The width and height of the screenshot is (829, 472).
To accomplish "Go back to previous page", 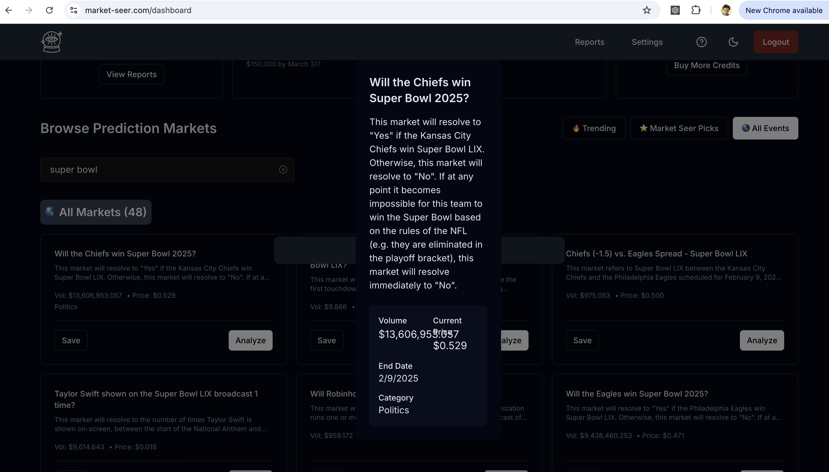I will pyautogui.click(x=9, y=10).
